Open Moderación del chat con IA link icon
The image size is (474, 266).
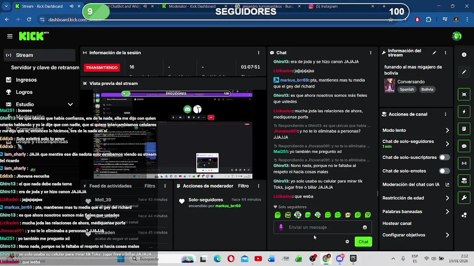pos(447,184)
